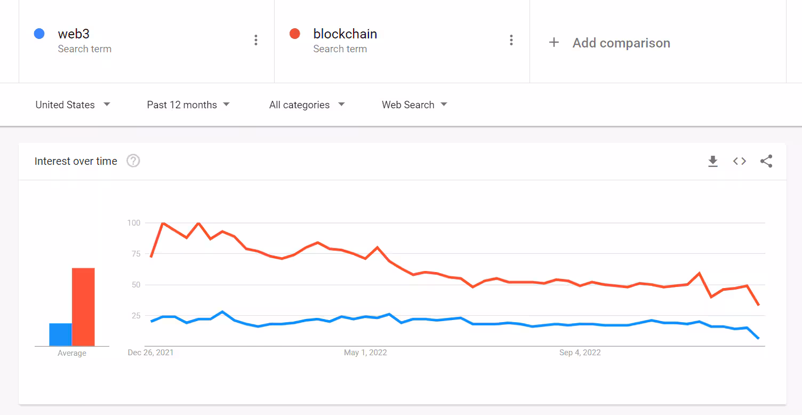This screenshot has height=415, width=802.
Task: Click the blue web3 average bar
Action: 60,334
